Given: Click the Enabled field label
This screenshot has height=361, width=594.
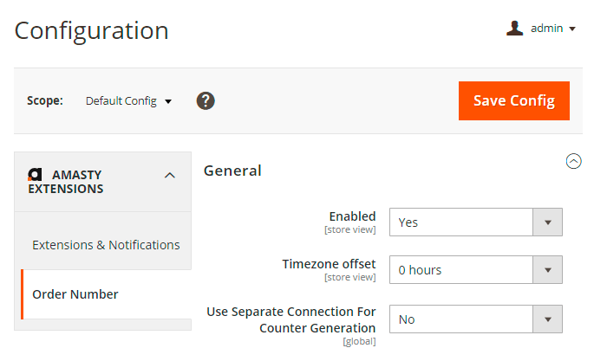Looking at the screenshot, I should click(x=352, y=216).
